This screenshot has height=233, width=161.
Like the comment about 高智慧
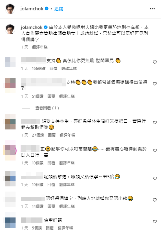pos(155,150)
